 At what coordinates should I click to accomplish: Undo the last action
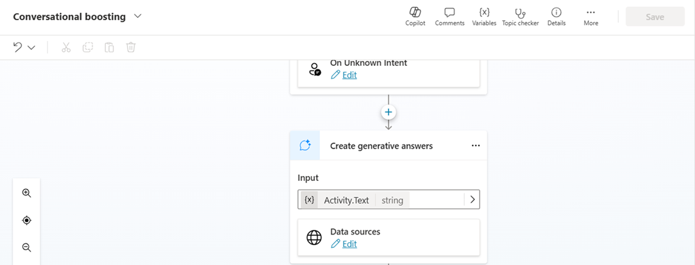click(x=17, y=47)
